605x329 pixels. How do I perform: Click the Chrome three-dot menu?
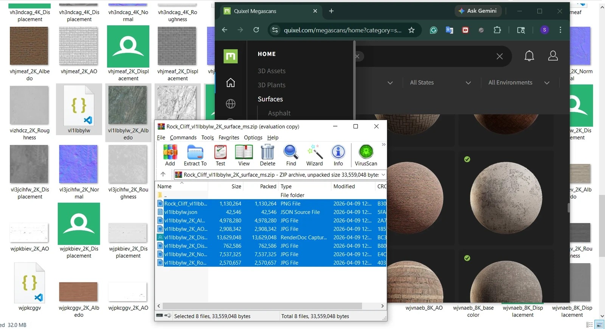[560, 30]
